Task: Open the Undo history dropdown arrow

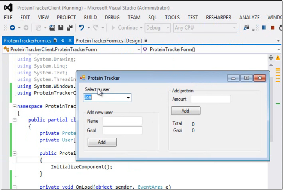Action: tap(89, 28)
